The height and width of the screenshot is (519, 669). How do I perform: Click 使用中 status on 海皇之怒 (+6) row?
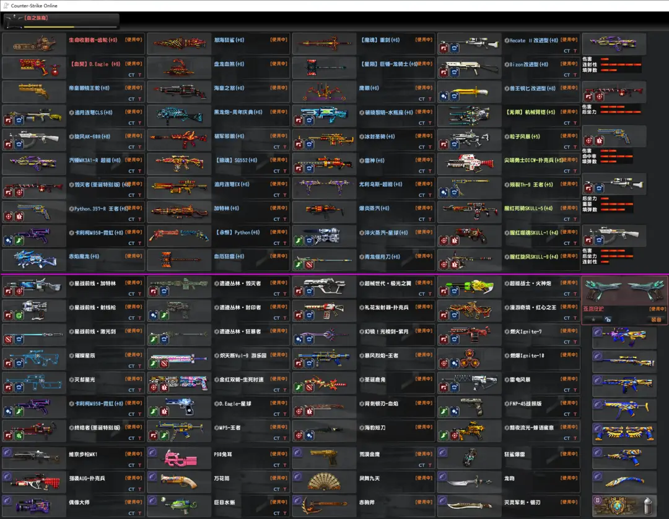pos(279,88)
